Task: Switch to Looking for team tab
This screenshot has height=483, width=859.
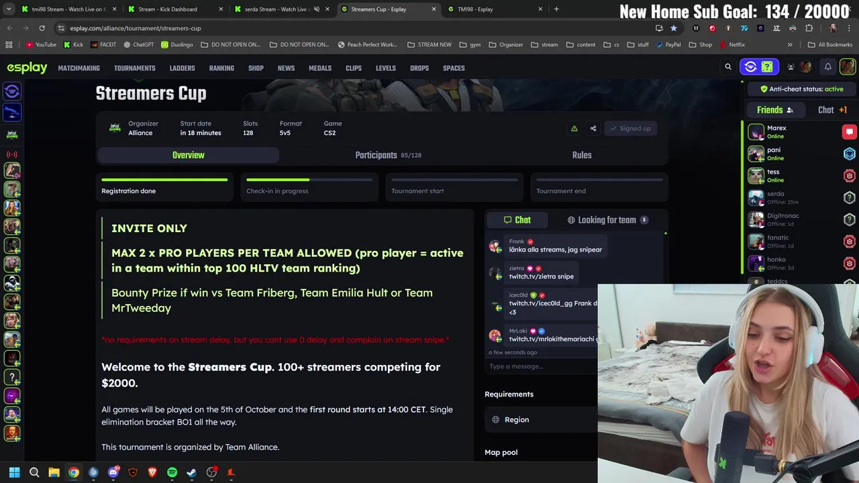Action: click(x=607, y=220)
